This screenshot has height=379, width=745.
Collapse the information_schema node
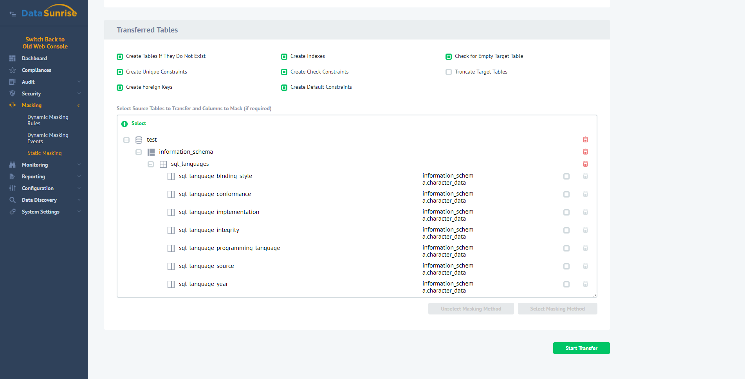[x=139, y=152]
